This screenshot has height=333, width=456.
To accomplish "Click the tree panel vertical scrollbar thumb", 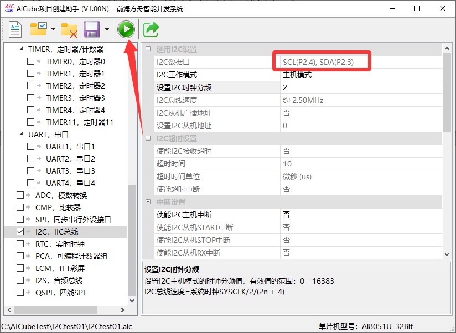I will pyautogui.click(x=132, y=240).
